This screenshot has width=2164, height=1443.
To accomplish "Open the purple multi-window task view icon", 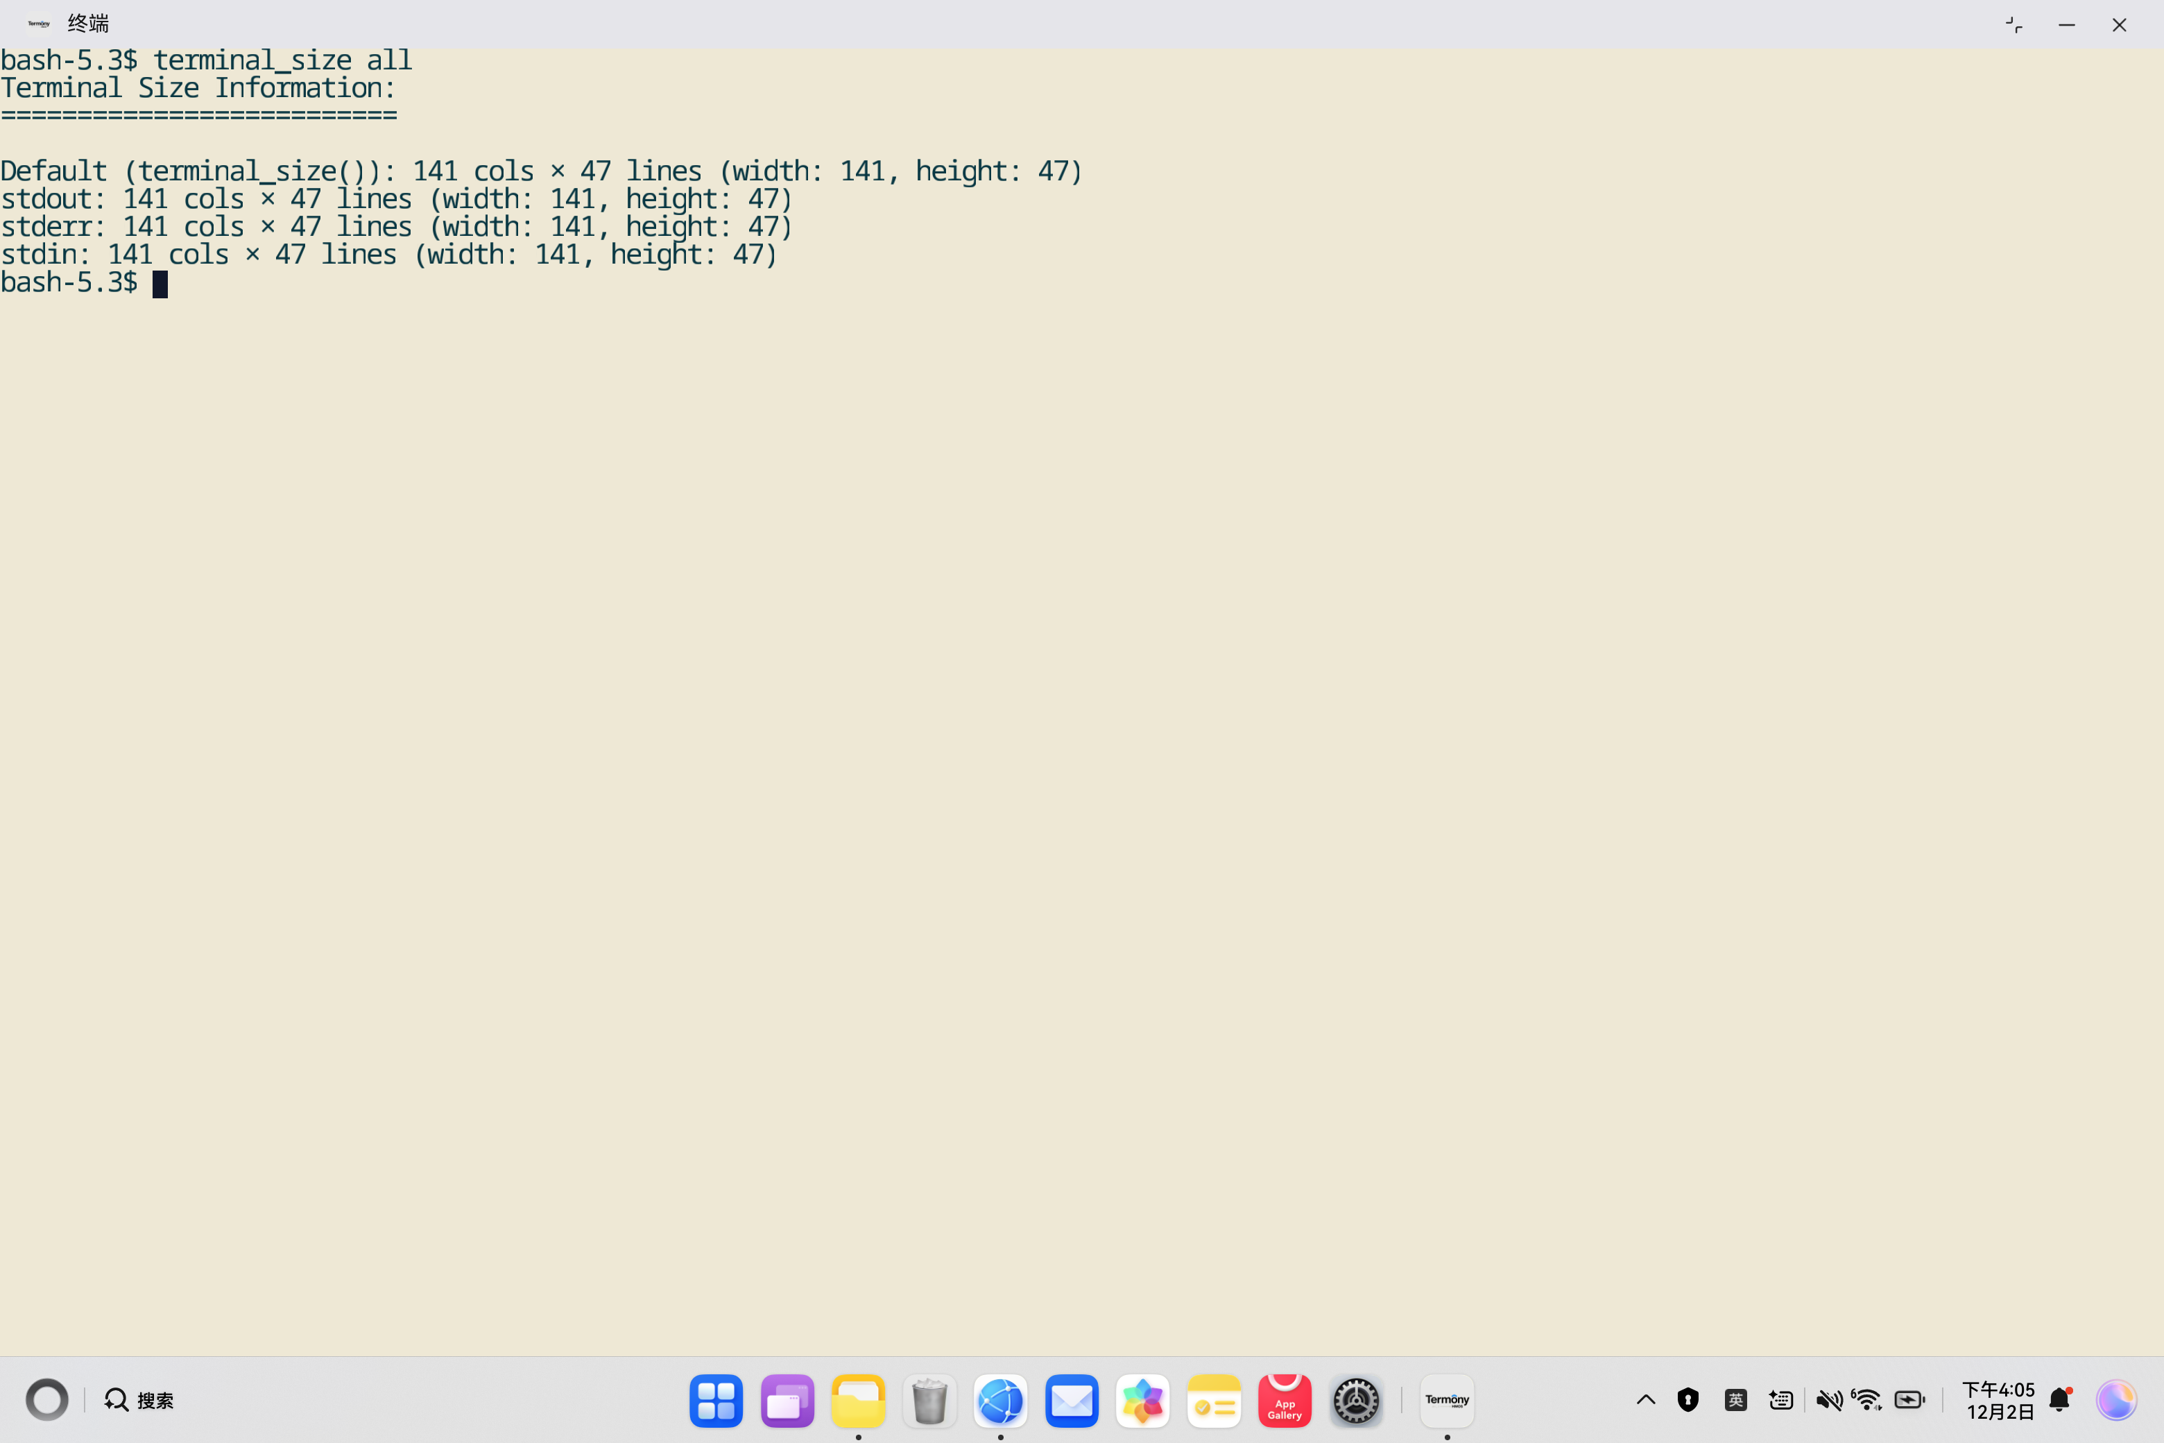I will click(x=787, y=1400).
